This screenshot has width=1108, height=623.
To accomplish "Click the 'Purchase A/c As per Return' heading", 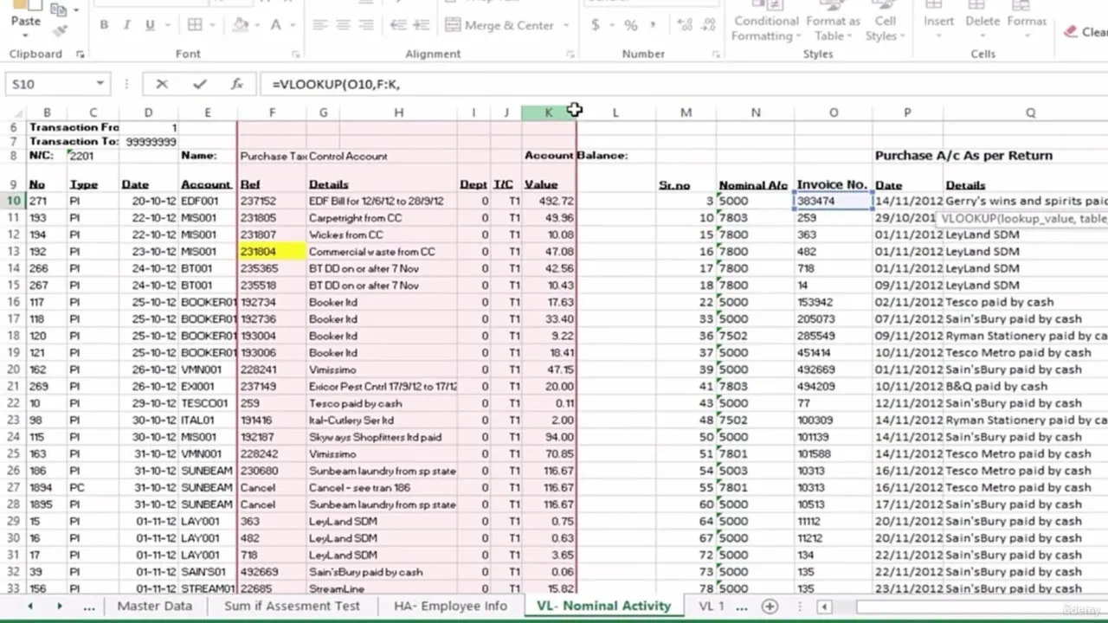I will 963,156.
